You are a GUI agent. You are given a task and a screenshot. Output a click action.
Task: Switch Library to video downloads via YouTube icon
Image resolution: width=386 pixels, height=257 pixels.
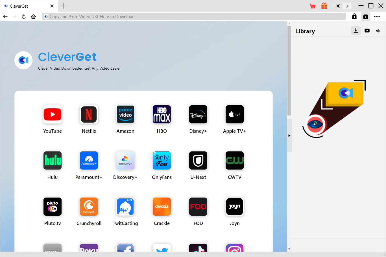[x=367, y=31]
